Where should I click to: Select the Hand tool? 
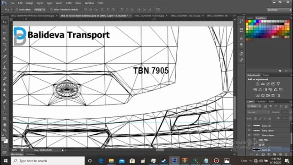[x=5, y=125]
